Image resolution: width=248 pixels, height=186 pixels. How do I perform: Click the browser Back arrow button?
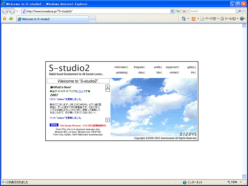[x=5, y=11]
